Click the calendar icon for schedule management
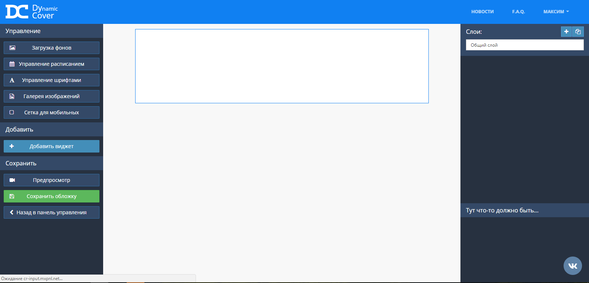The width and height of the screenshot is (589, 283). (12, 64)
